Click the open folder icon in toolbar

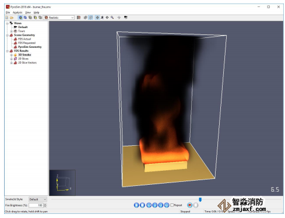tap(12, 17)
